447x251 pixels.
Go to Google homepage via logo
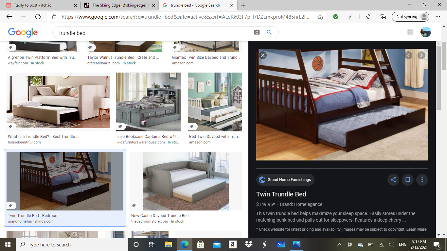(x=23, y=32)
